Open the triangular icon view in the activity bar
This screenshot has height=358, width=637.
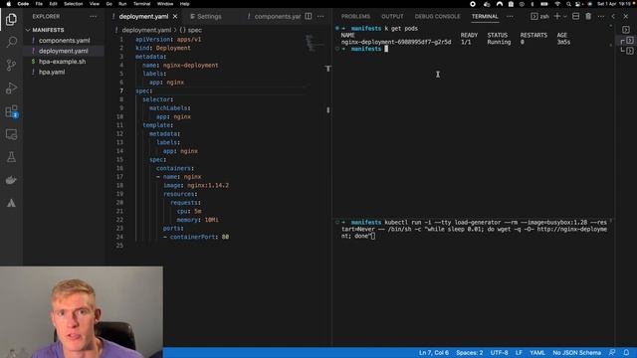coord(11,203)
